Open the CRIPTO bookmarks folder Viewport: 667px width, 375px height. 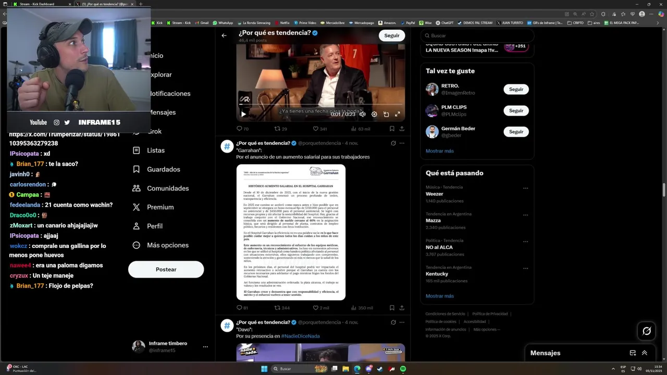coord(575,23)
